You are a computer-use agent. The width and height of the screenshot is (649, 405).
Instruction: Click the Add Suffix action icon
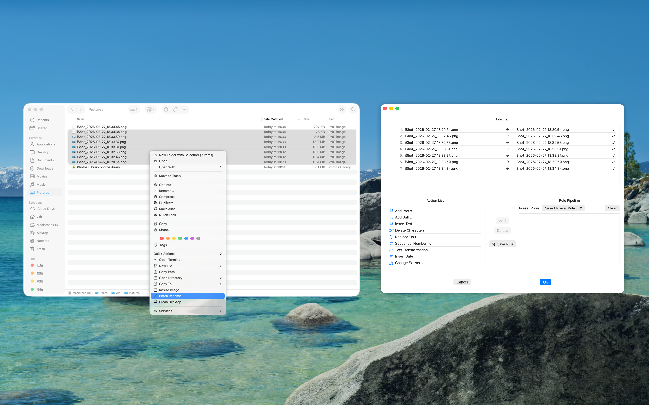coord(391,217)
